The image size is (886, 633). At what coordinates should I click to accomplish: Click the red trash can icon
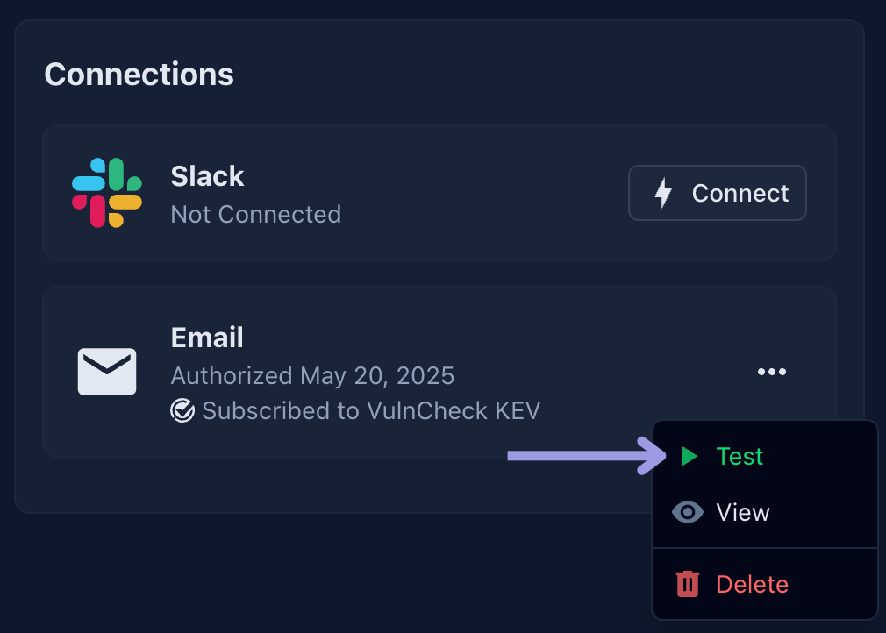[x=688, y=584]
